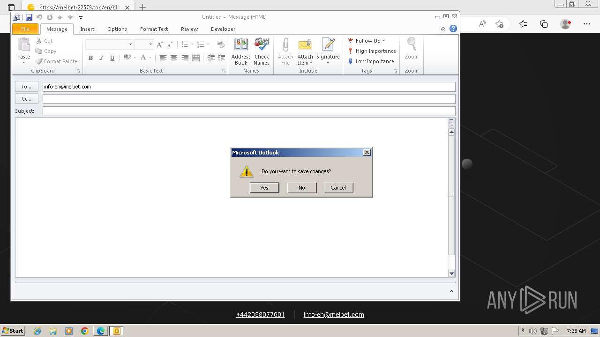Toggle Center alignment
This screenshot has width=600, height=337.
[x=174, y=58]
